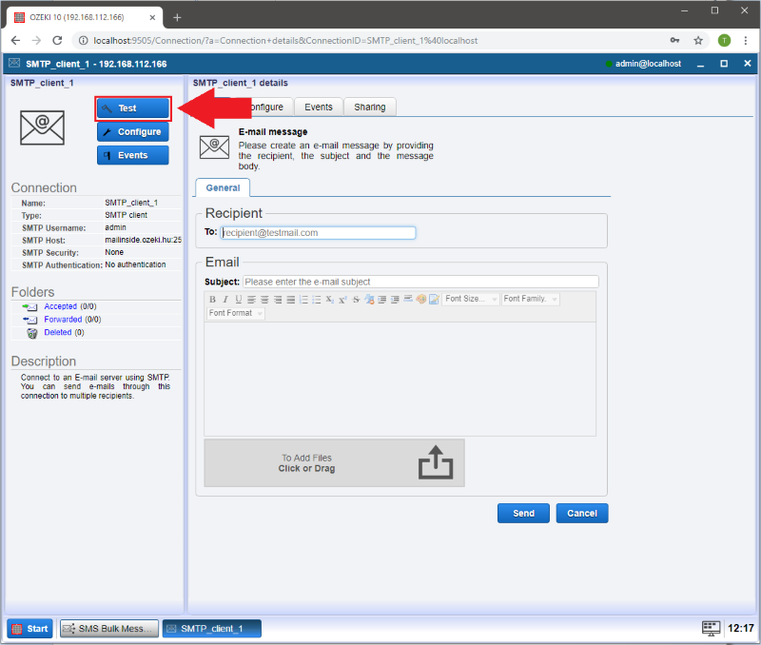Switch to the Sharing tab
The height and width of the screenshot is (645, 761).
tap(369, 107)
